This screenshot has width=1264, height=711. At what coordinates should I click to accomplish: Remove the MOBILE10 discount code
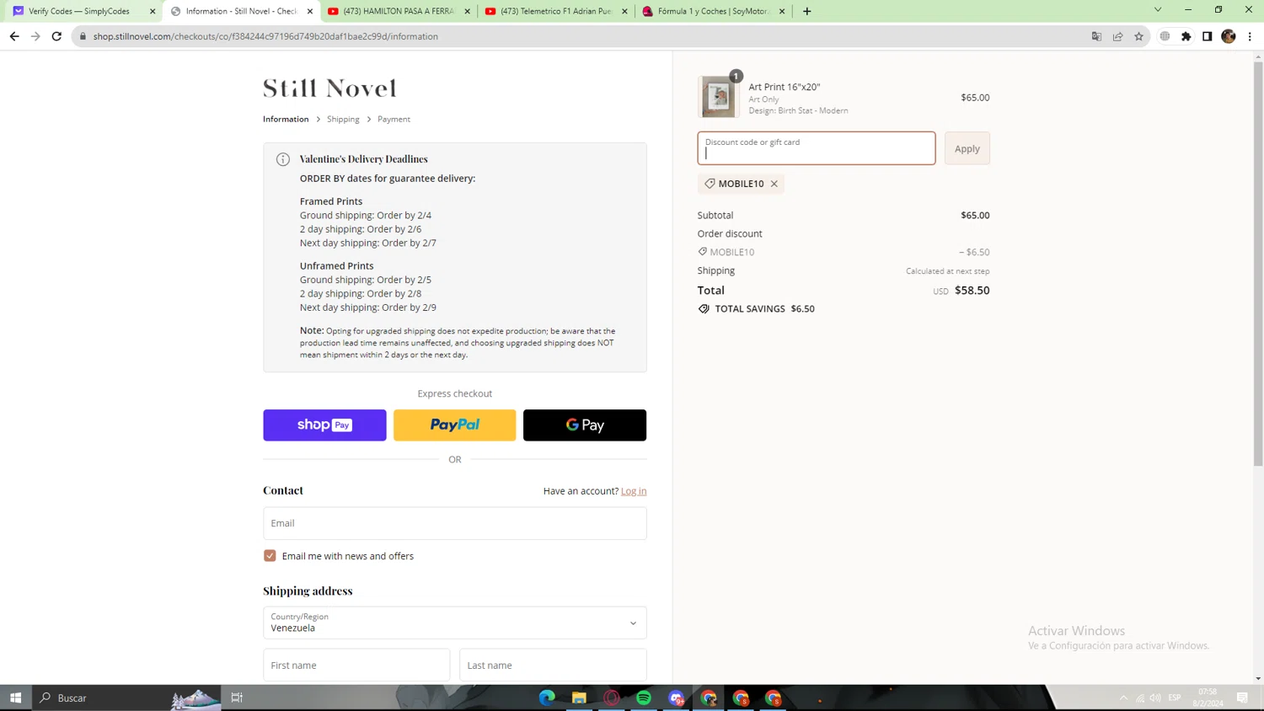point(774,184)
